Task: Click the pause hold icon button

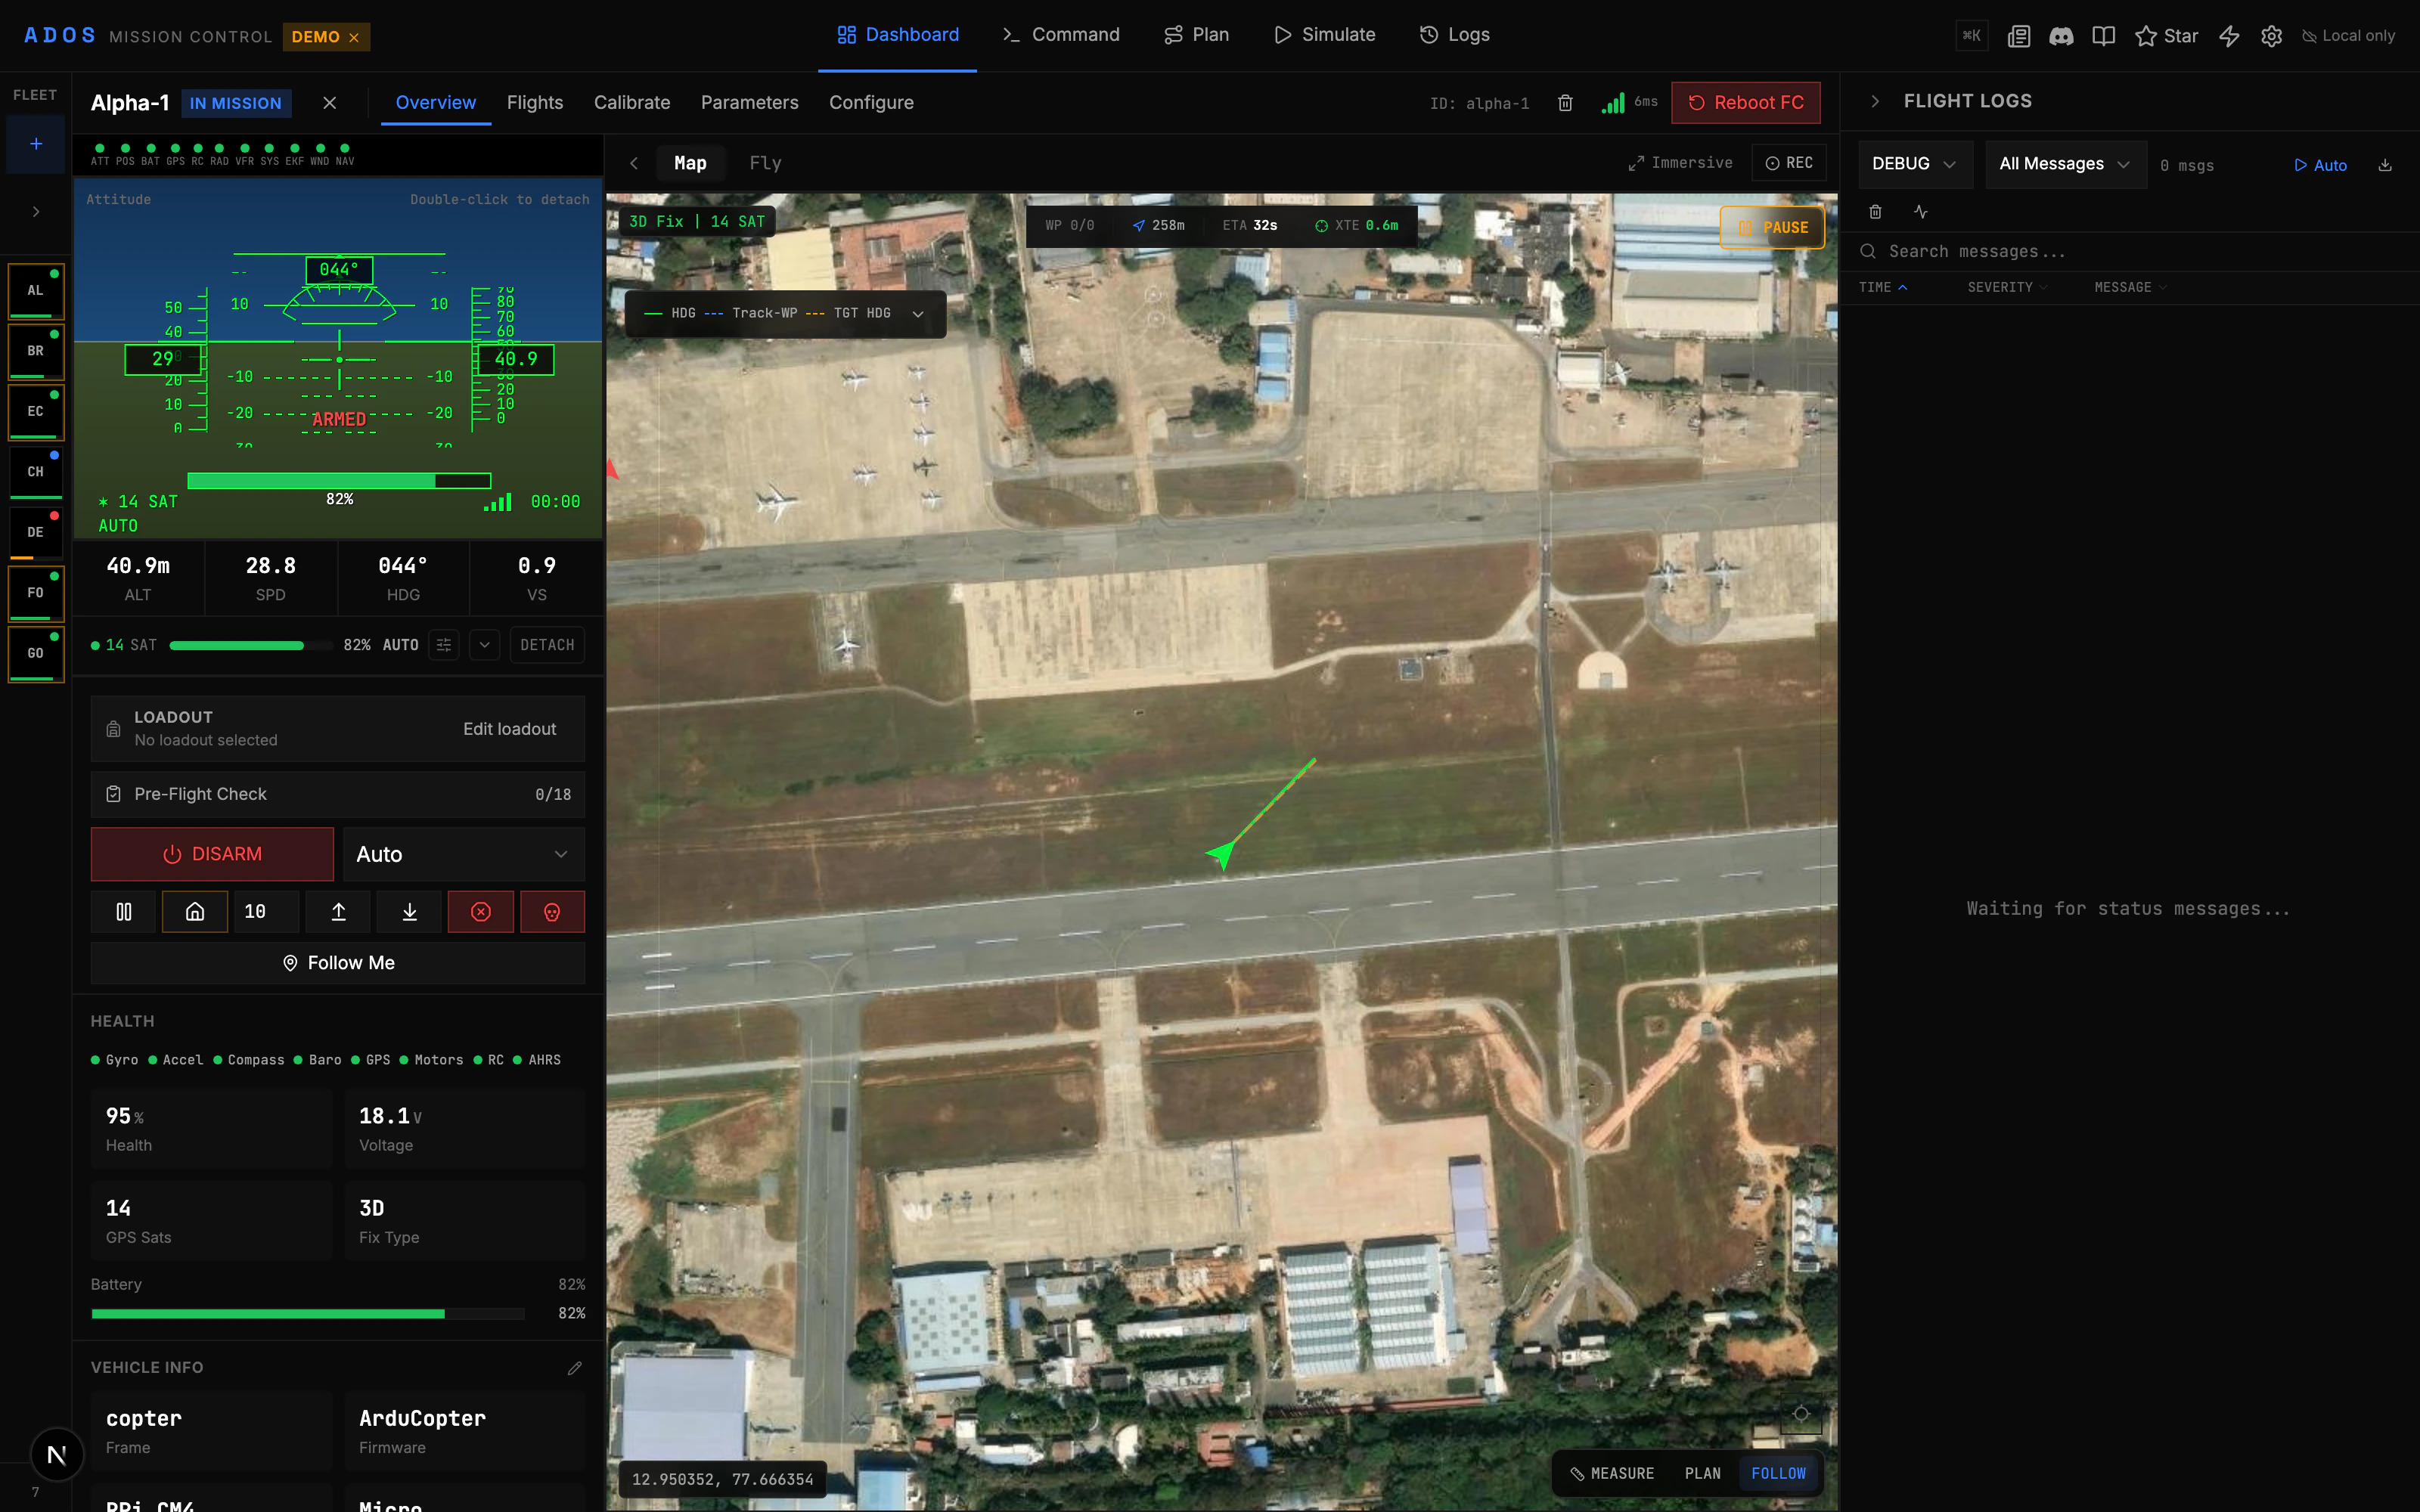Action: coord(124,912)
